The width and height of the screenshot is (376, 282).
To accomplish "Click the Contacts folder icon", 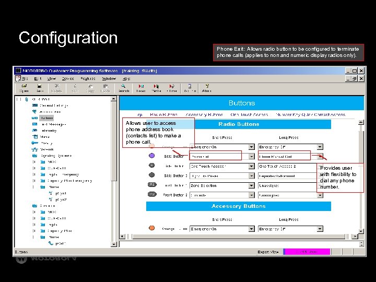I will 35,206.
